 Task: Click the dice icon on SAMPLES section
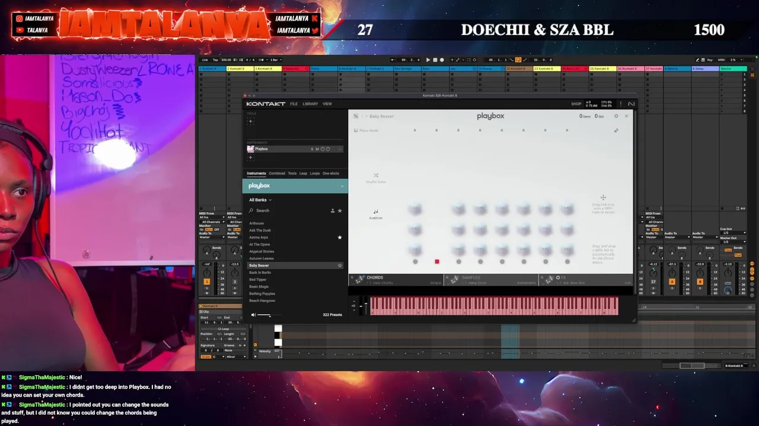coord(455,279)
